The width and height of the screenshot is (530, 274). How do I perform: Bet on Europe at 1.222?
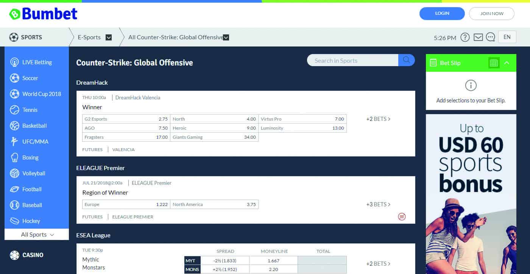click(x=126, y=204)
